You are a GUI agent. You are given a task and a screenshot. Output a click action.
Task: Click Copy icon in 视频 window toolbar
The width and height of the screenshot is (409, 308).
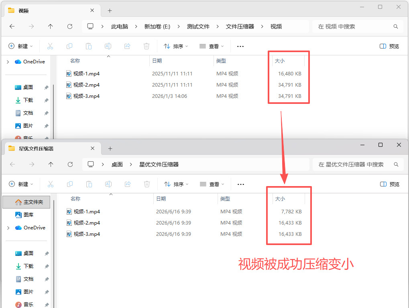tap(69, 47)
